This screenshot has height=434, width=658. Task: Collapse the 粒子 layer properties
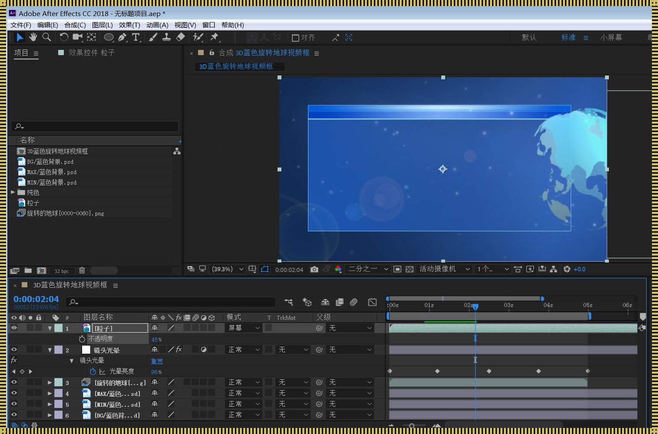pos(50,329)
